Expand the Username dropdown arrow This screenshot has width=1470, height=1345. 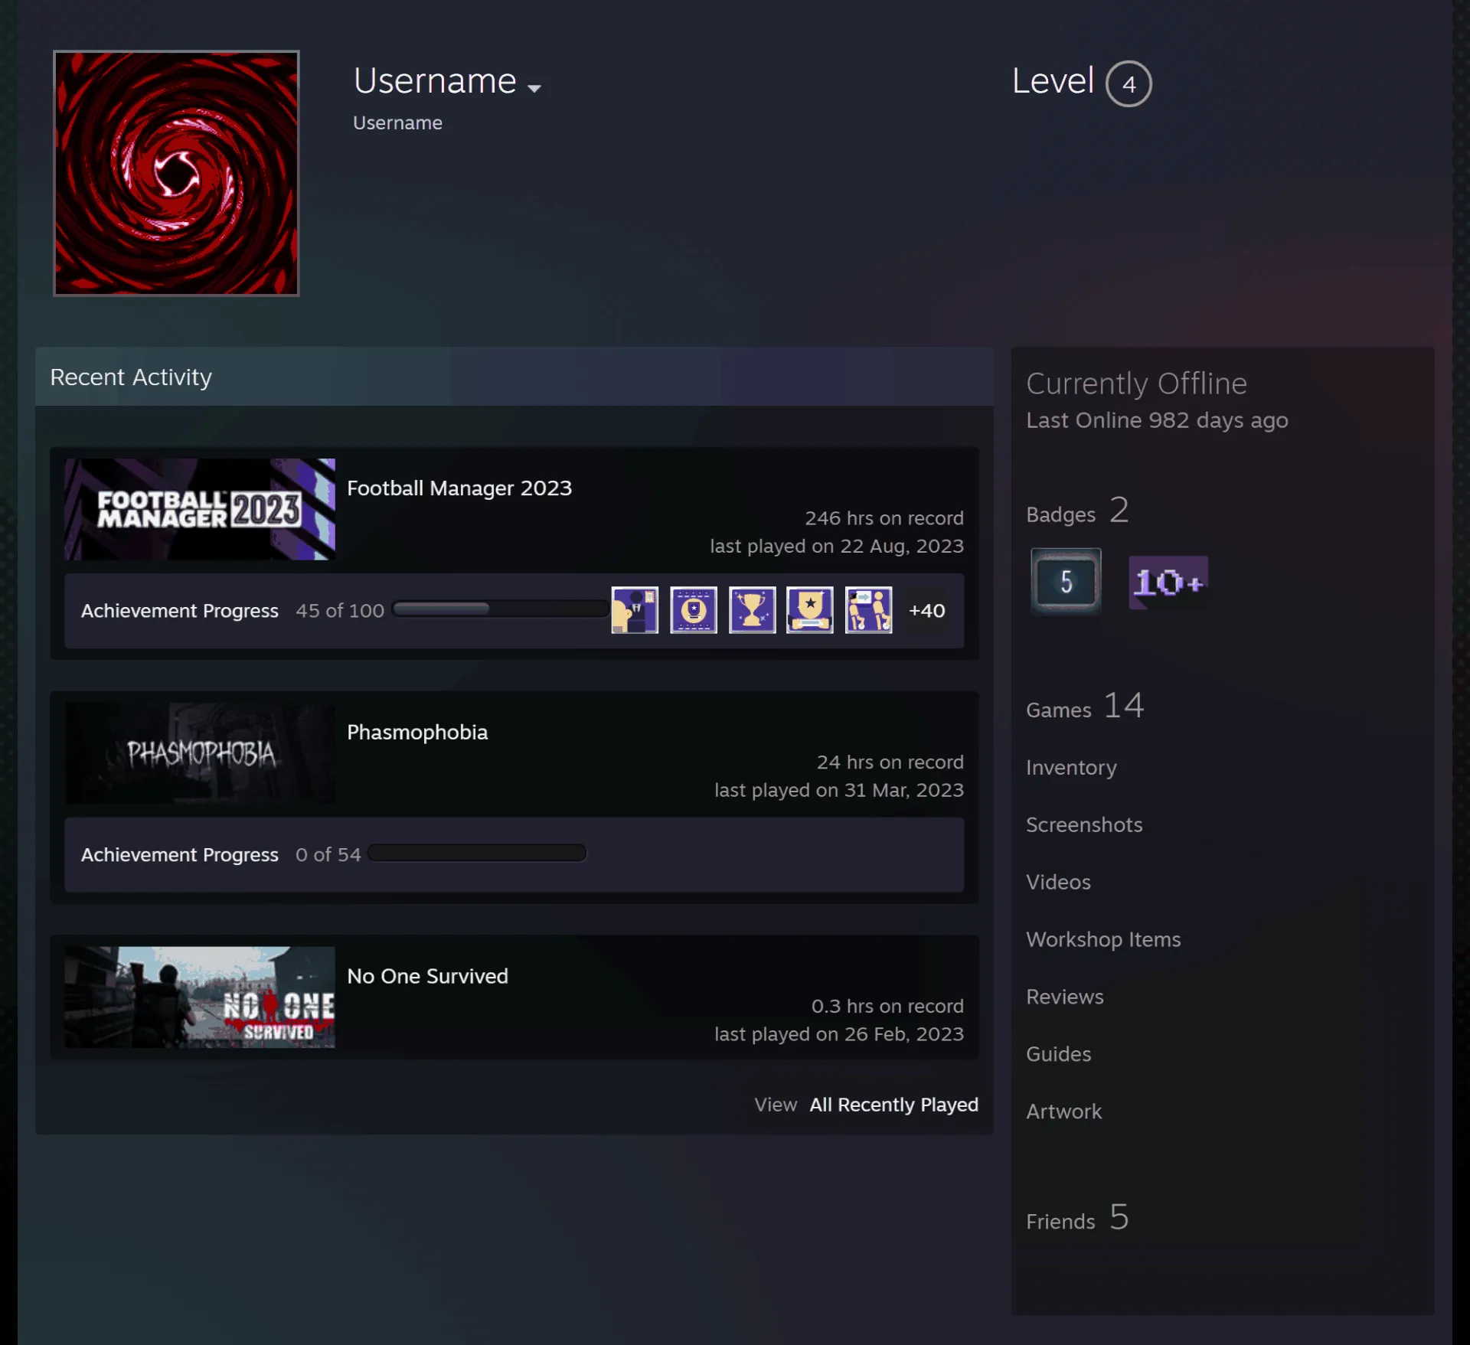coord(534,89)
